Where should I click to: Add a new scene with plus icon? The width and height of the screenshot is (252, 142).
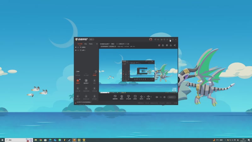(97, 44)
